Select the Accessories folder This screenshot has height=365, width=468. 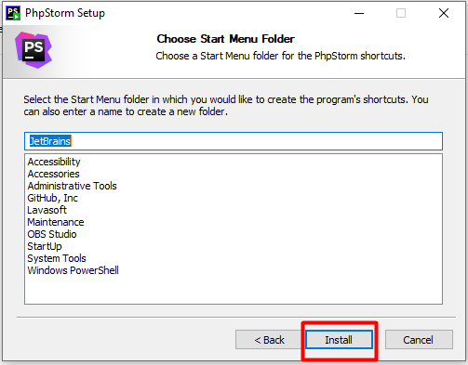coord(53,174)
